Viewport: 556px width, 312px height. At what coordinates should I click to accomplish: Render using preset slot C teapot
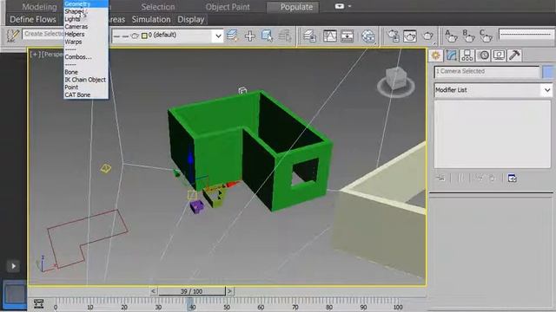click(486, 36)
